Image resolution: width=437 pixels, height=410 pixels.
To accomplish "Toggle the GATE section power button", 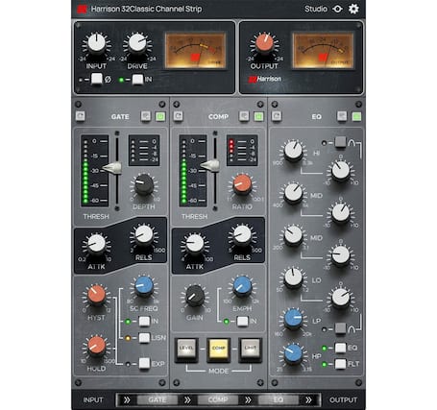I will point(160,116).
